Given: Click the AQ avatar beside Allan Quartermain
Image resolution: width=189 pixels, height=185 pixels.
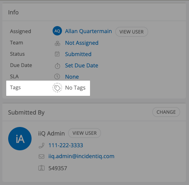Looking at the screenshot, I should 57,31.
